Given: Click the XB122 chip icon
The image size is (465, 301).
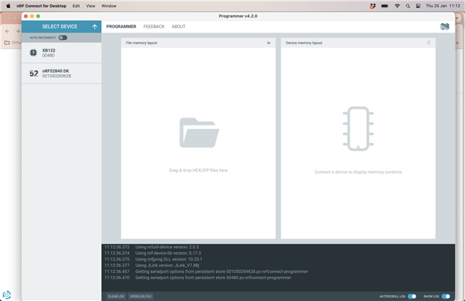Looking at the screenshot, I should [x=33, y=53].
